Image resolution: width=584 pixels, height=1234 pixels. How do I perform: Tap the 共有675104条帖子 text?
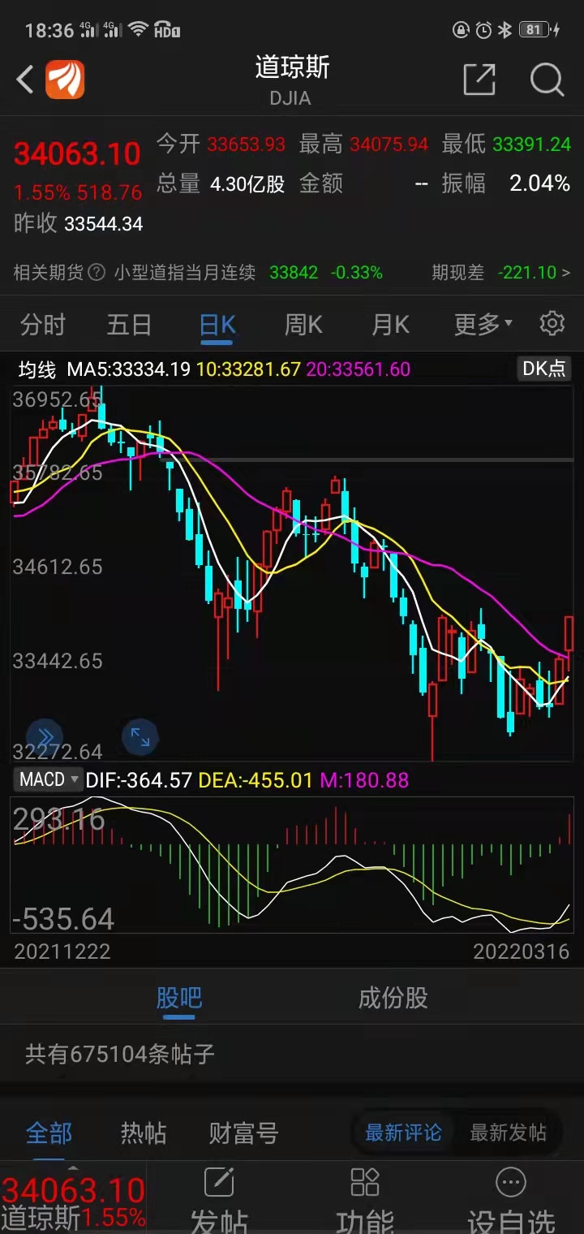point(120,1054)
